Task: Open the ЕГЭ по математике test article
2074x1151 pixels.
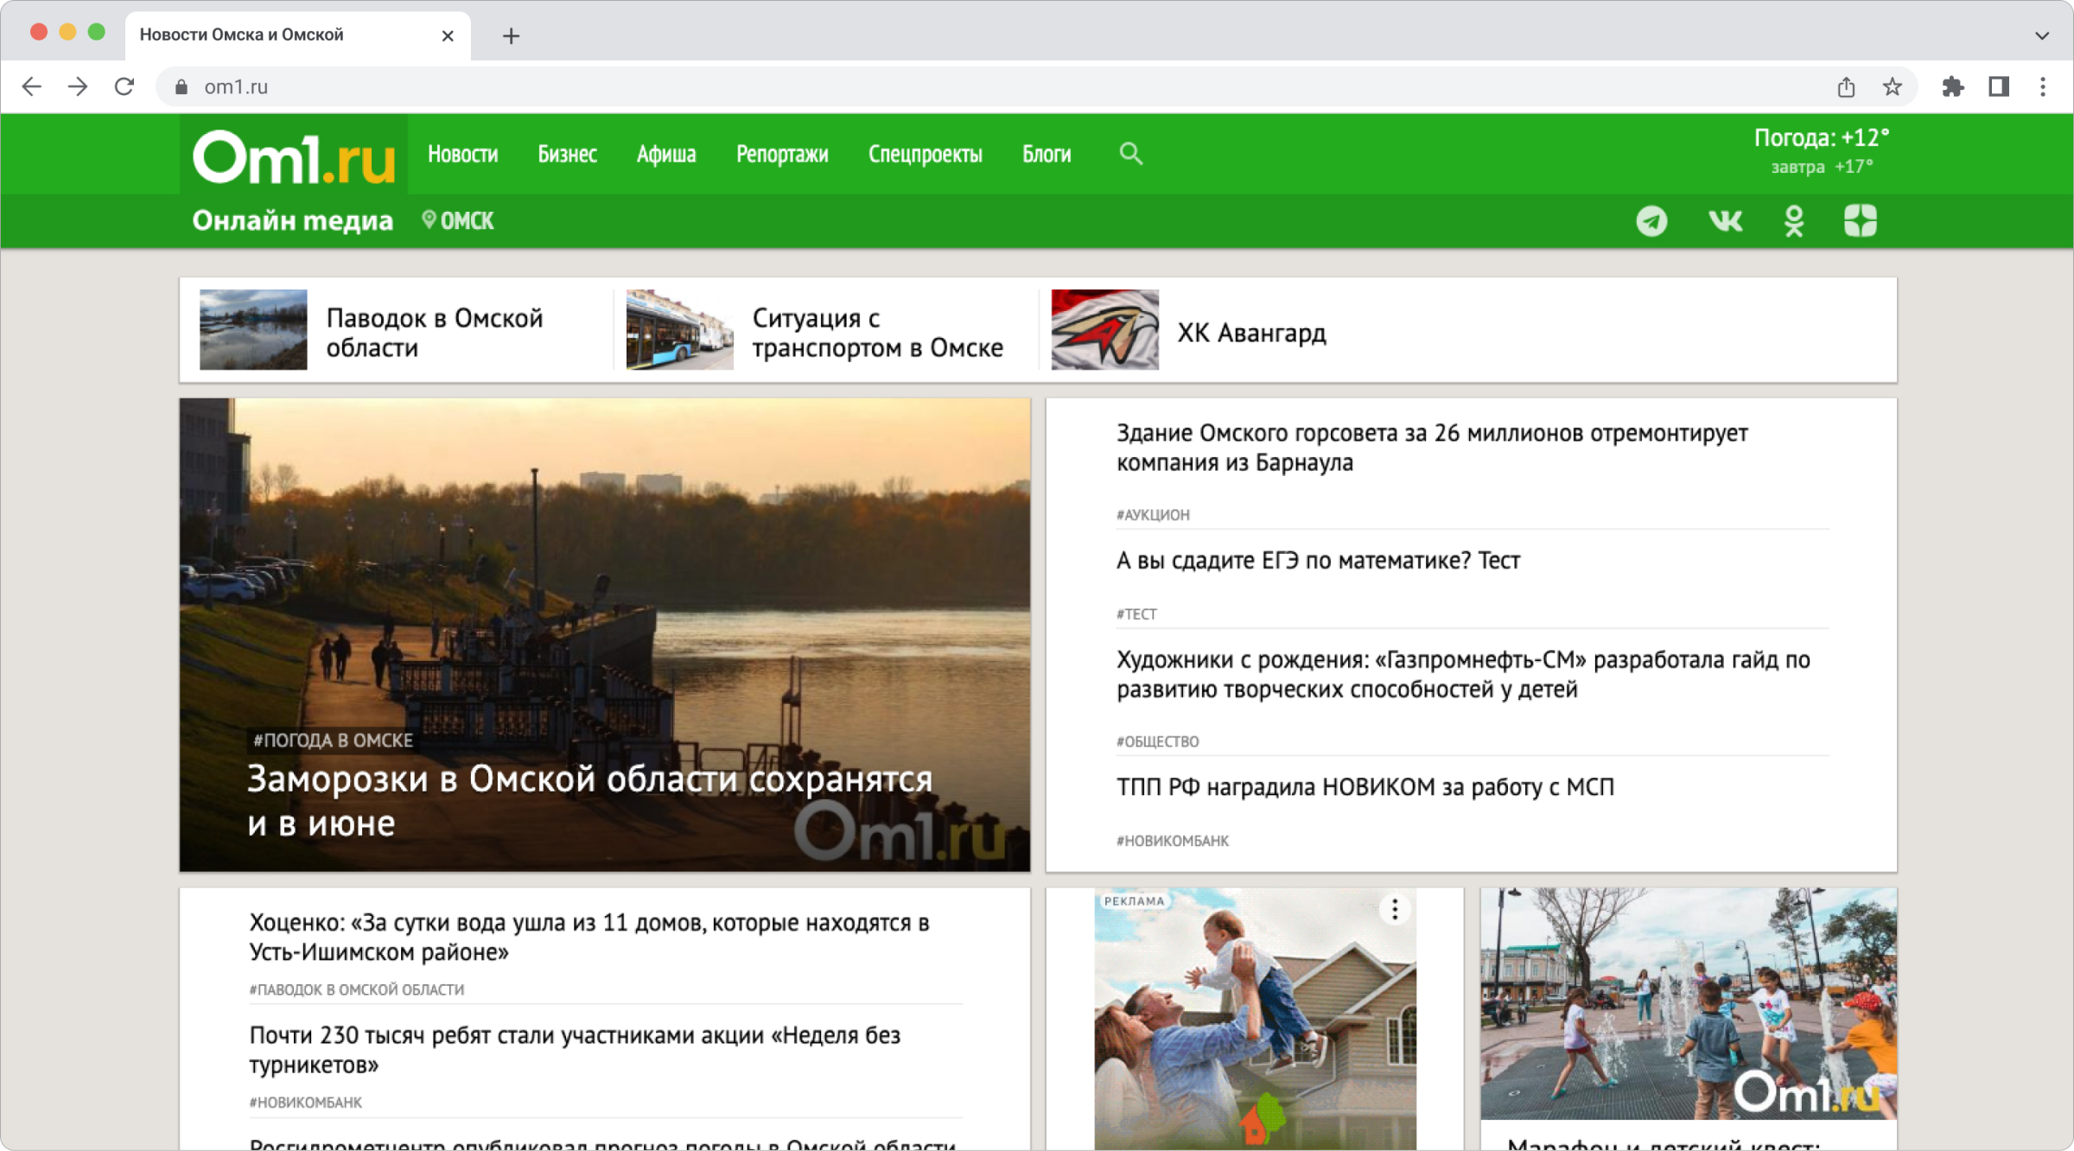Action: pos(1318,560)
